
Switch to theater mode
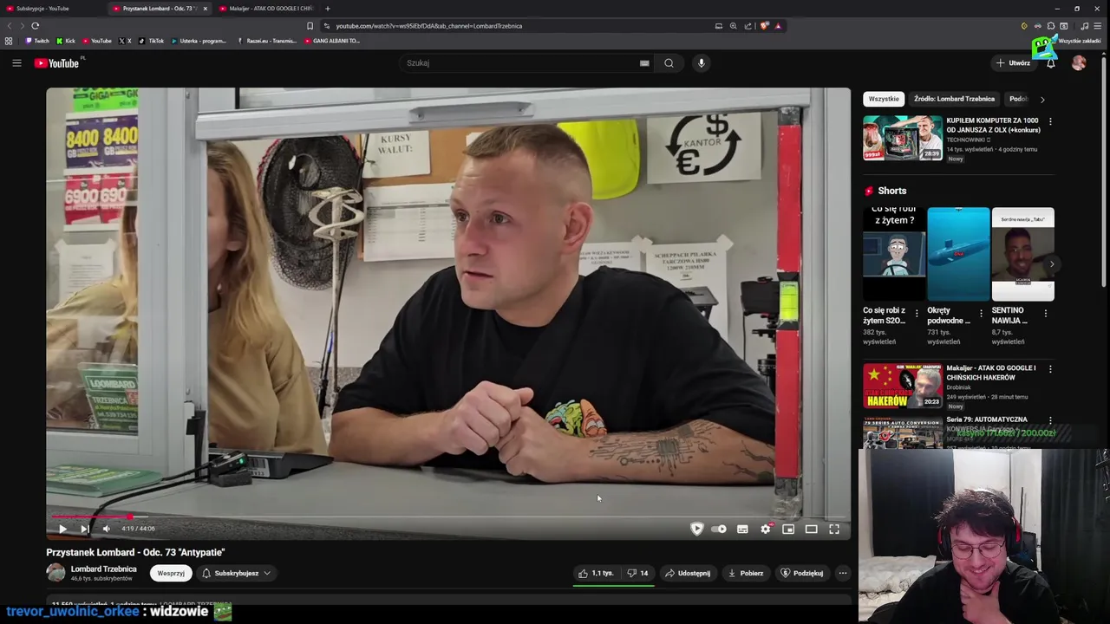click(811, 529)
